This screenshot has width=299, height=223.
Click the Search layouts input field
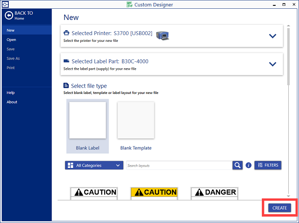click(x=178, y=166)
